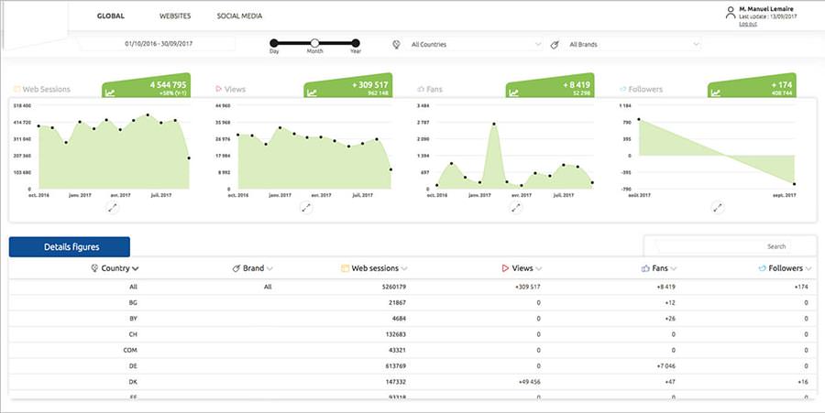Click the Details figures button
825x413 pixels.
[x=70, y=247]
